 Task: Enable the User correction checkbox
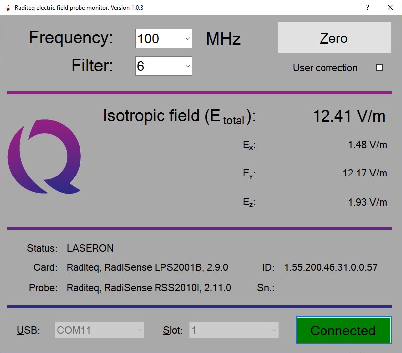[x=379, y=68]
